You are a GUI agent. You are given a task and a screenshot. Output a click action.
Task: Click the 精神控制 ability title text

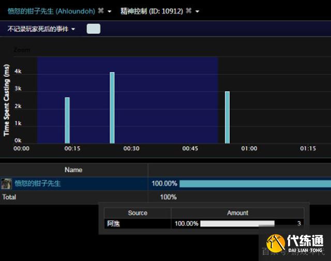pos(151,11)
